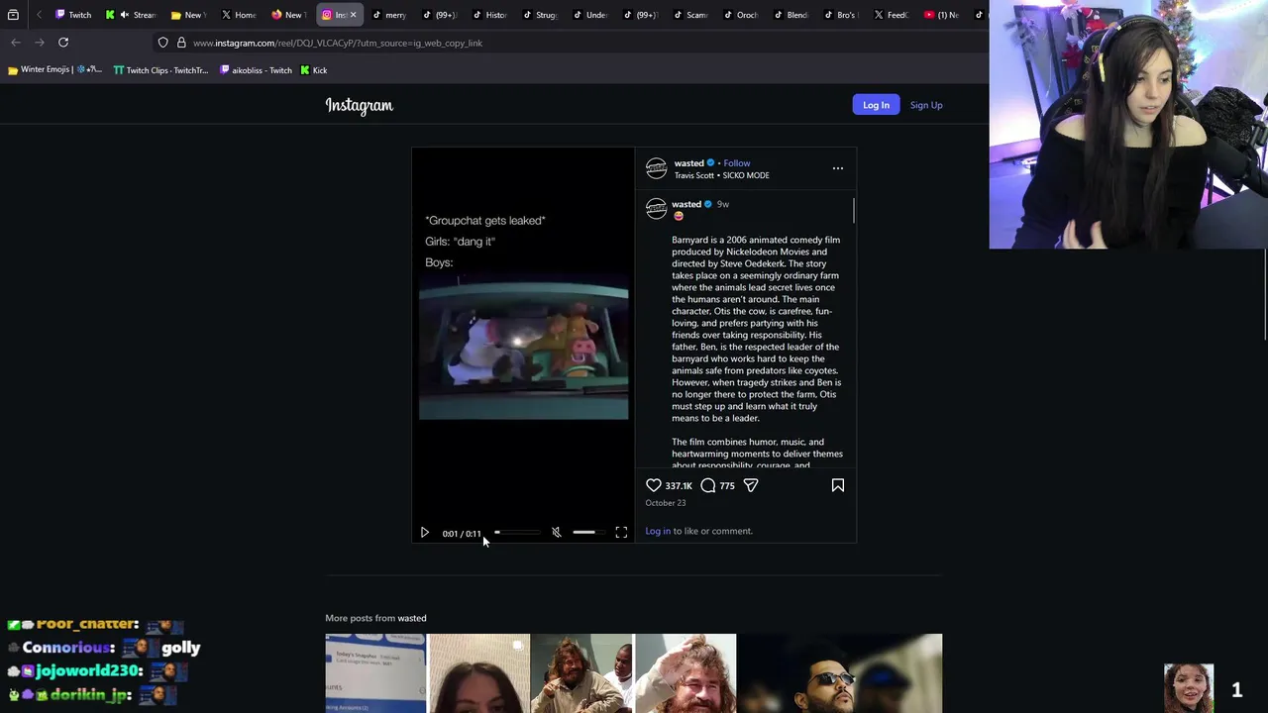
Task: Switch to the Blender TikTok tab
Action: (x=791, y=15)
